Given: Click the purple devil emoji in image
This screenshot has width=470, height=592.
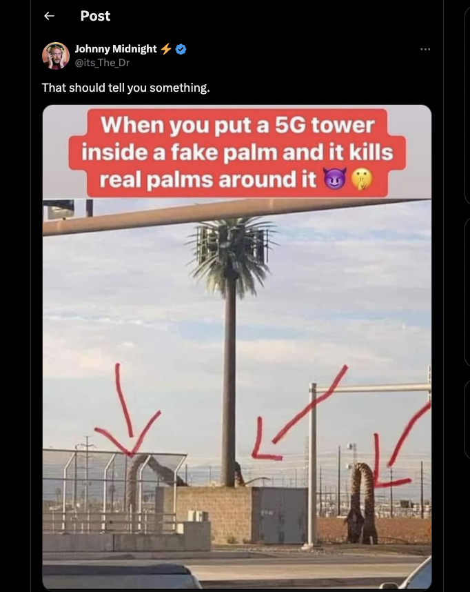Looking at the screenshot, I should point(335,179).
